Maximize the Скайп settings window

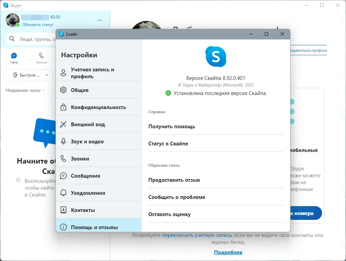click(x=267, y=34)
